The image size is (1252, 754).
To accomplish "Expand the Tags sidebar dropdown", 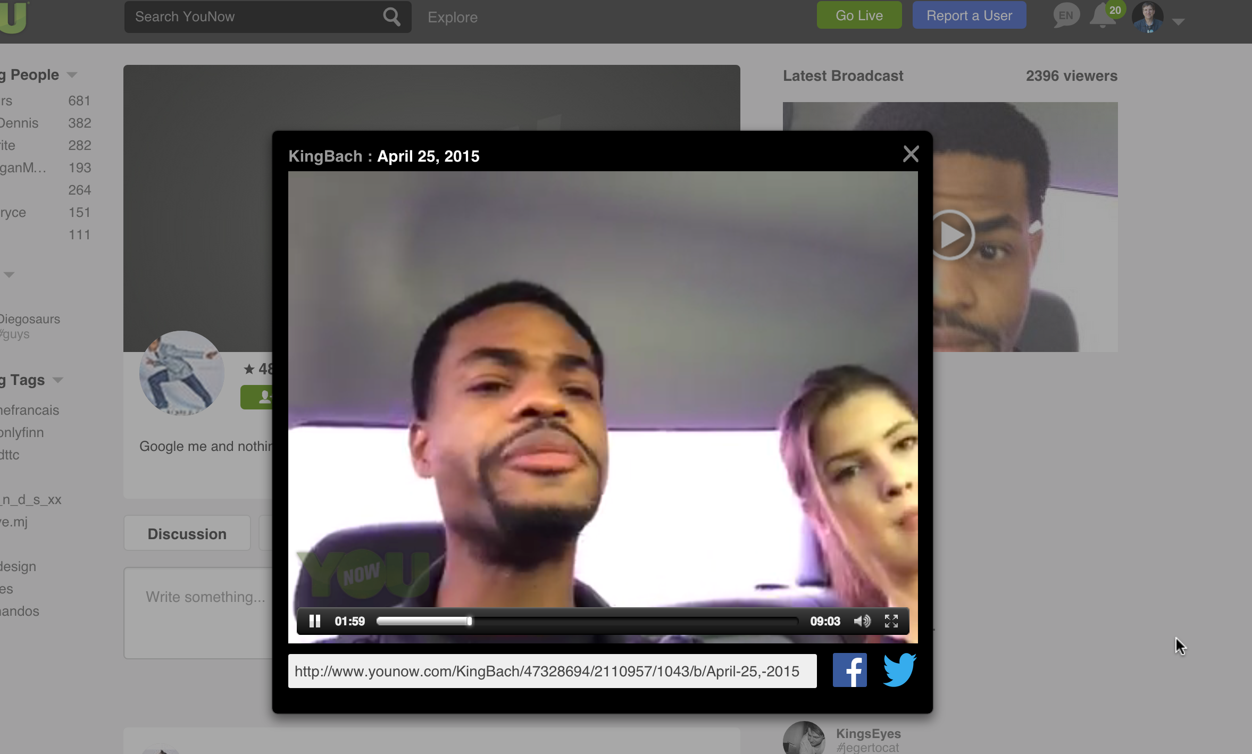I will [x=58, y=380].
